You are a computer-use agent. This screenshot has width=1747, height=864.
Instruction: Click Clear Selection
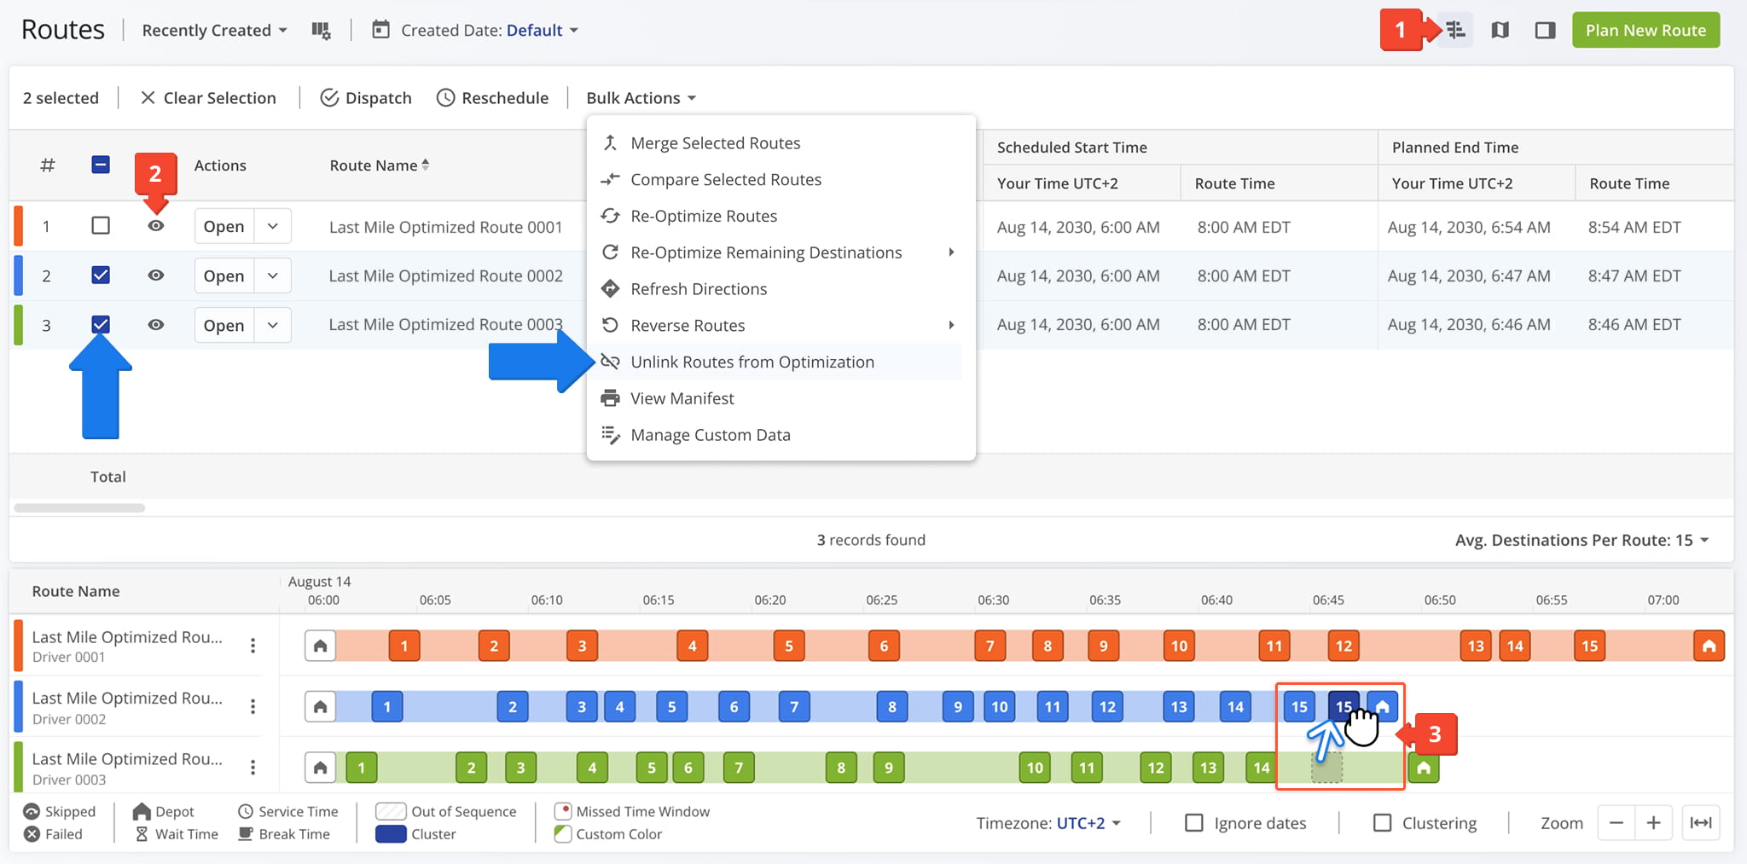pos(208,98)
